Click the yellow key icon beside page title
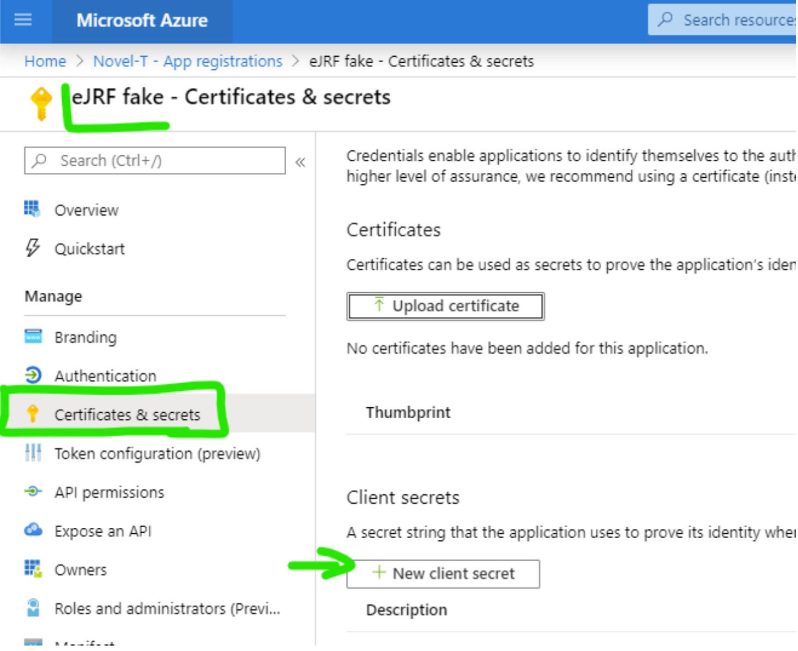 [41, 103]
